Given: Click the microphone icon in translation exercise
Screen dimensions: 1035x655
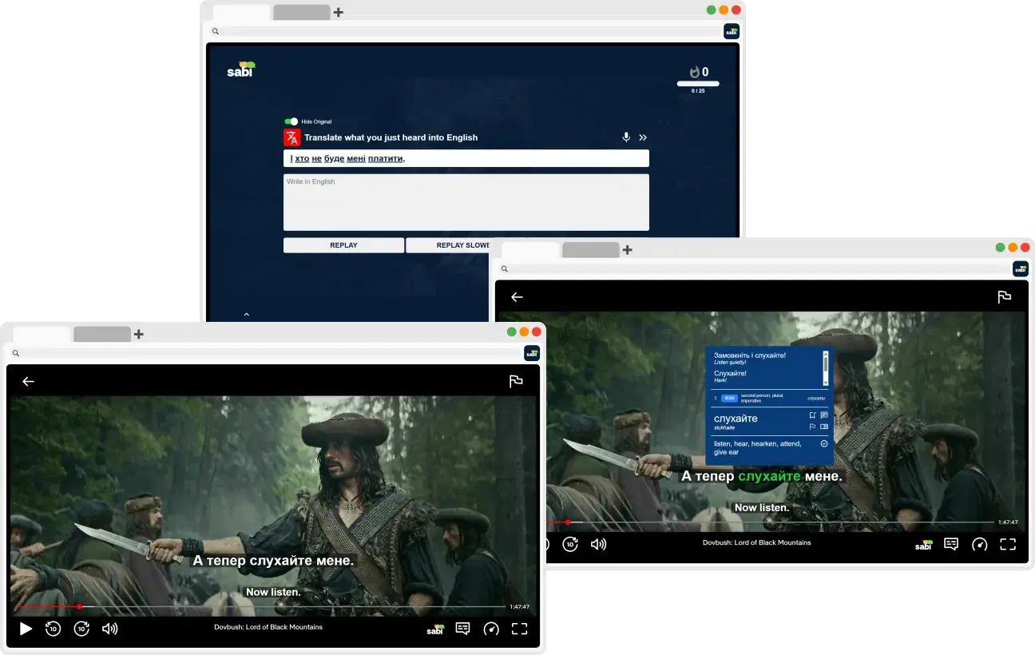Looking at the screenshot, I should [x=626, y=137].
